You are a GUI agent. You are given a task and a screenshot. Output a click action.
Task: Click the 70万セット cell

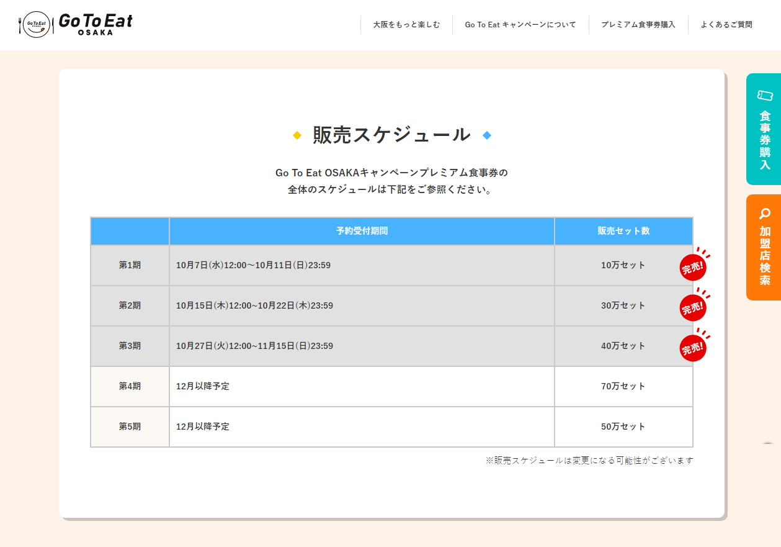pyautogui.click(x=623, y=386)
